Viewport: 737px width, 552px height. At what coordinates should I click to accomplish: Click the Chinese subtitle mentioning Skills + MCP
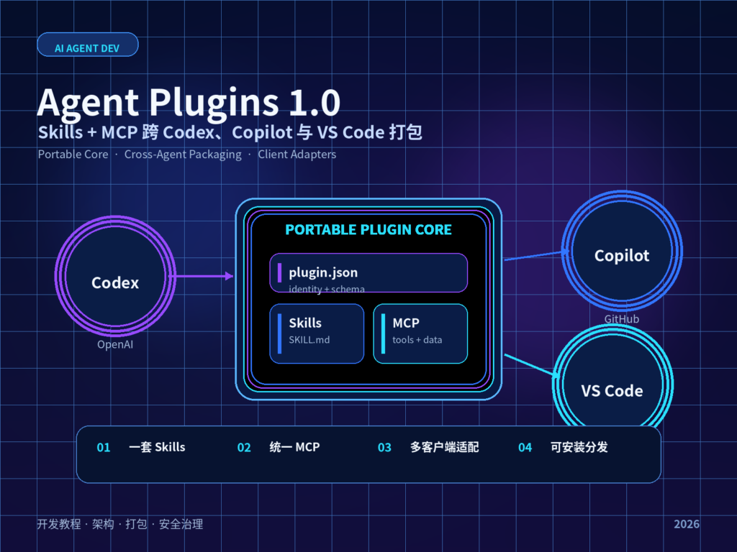230,132
